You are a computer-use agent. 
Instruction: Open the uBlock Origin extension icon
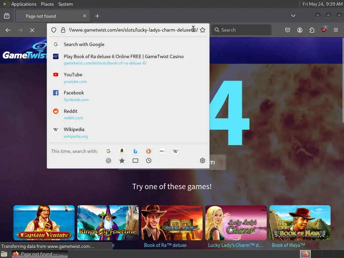[x=324, y=30]
